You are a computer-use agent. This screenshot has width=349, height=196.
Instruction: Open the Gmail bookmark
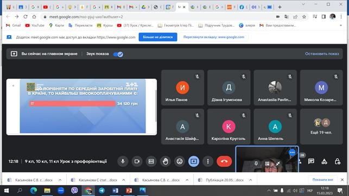point(14,26)
